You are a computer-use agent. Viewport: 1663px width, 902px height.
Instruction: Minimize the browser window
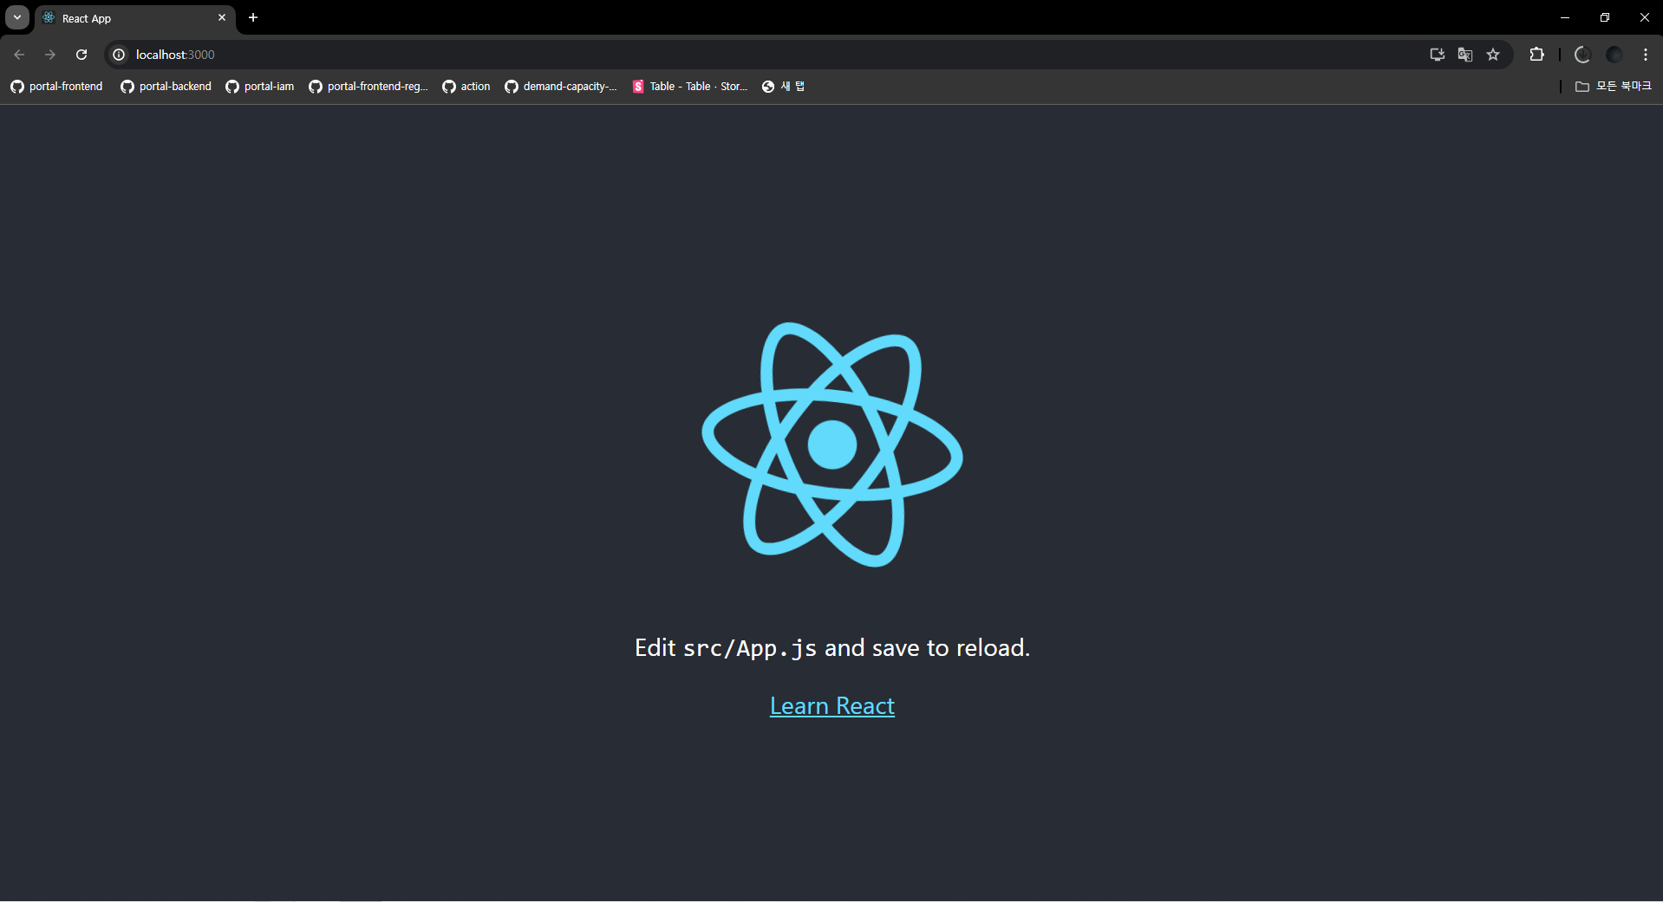click(1565, 17)
